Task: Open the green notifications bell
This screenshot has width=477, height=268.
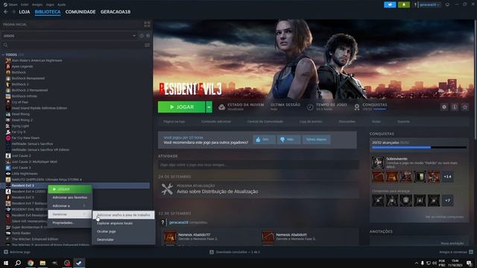Action: 404,4
